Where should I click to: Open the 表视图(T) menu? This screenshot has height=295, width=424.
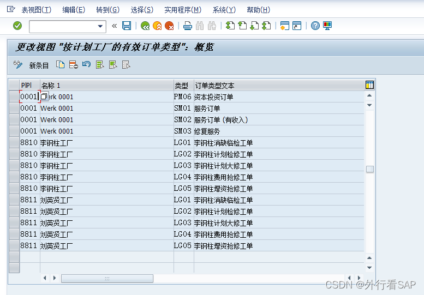(x=36, y=10)
